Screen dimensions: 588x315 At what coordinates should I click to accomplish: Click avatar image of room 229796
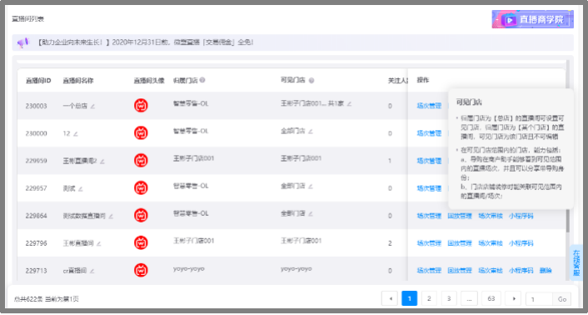click(x=141, y=242)
